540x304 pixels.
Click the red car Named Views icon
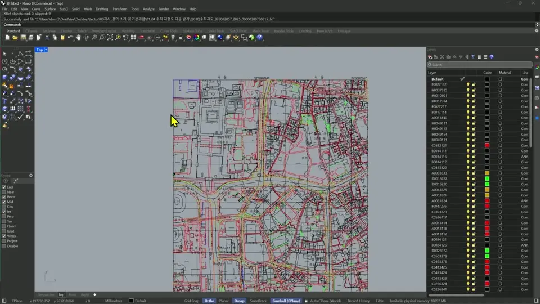[142, 38]
